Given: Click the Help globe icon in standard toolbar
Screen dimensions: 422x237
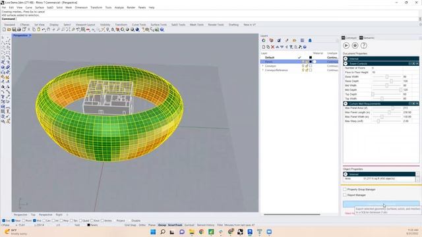Looking at the screenshot, I should click(162, 30).
